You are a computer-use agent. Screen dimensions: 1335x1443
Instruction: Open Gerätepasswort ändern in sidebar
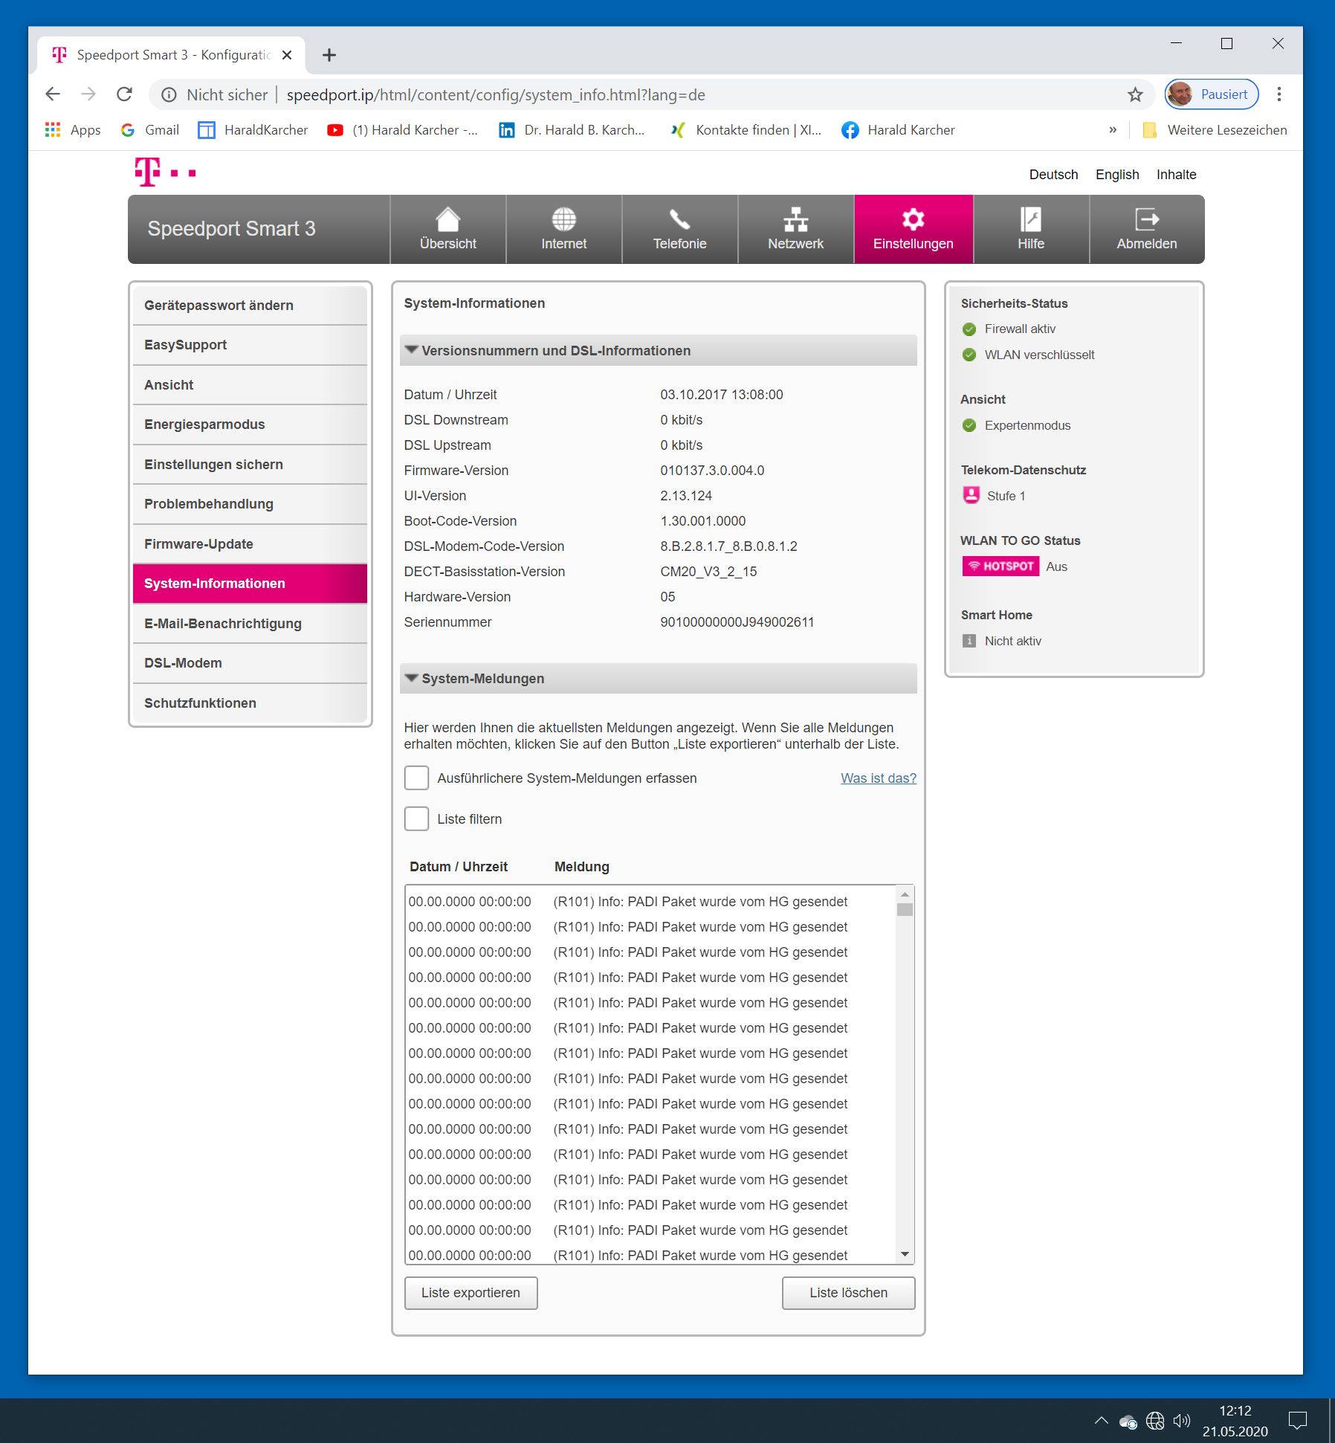click(x=250, y=306)
